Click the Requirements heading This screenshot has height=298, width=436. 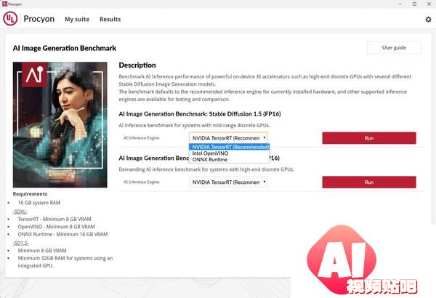click(30, 194)
